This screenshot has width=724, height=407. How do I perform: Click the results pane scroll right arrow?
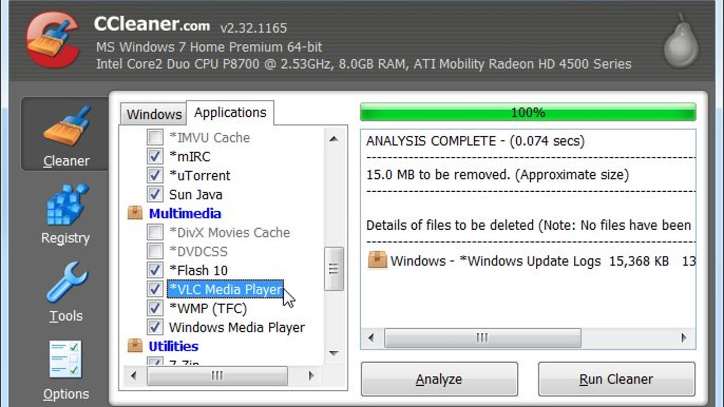[684, 338]
